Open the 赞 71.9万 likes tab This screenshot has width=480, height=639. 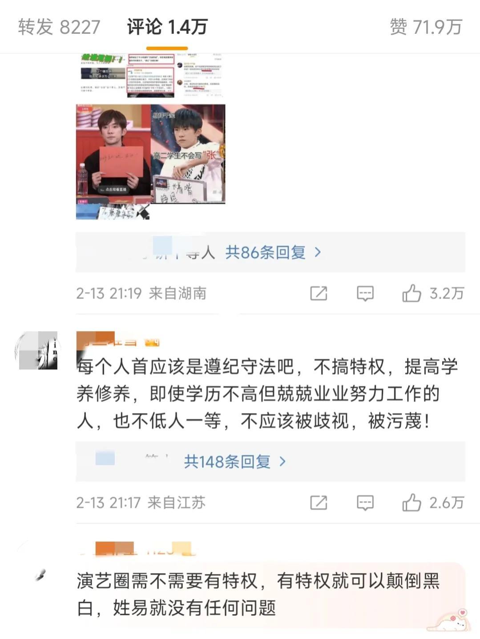(426, 27)
